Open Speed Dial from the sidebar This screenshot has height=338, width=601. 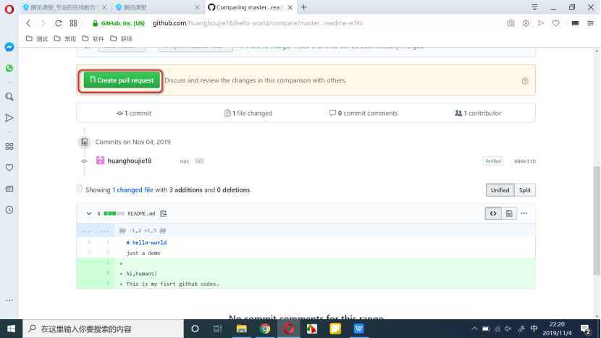[x=9, y=146]
